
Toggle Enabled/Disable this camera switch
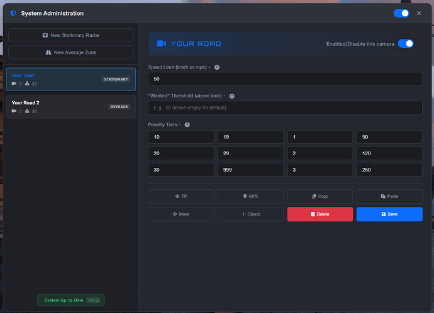(406, 44)
